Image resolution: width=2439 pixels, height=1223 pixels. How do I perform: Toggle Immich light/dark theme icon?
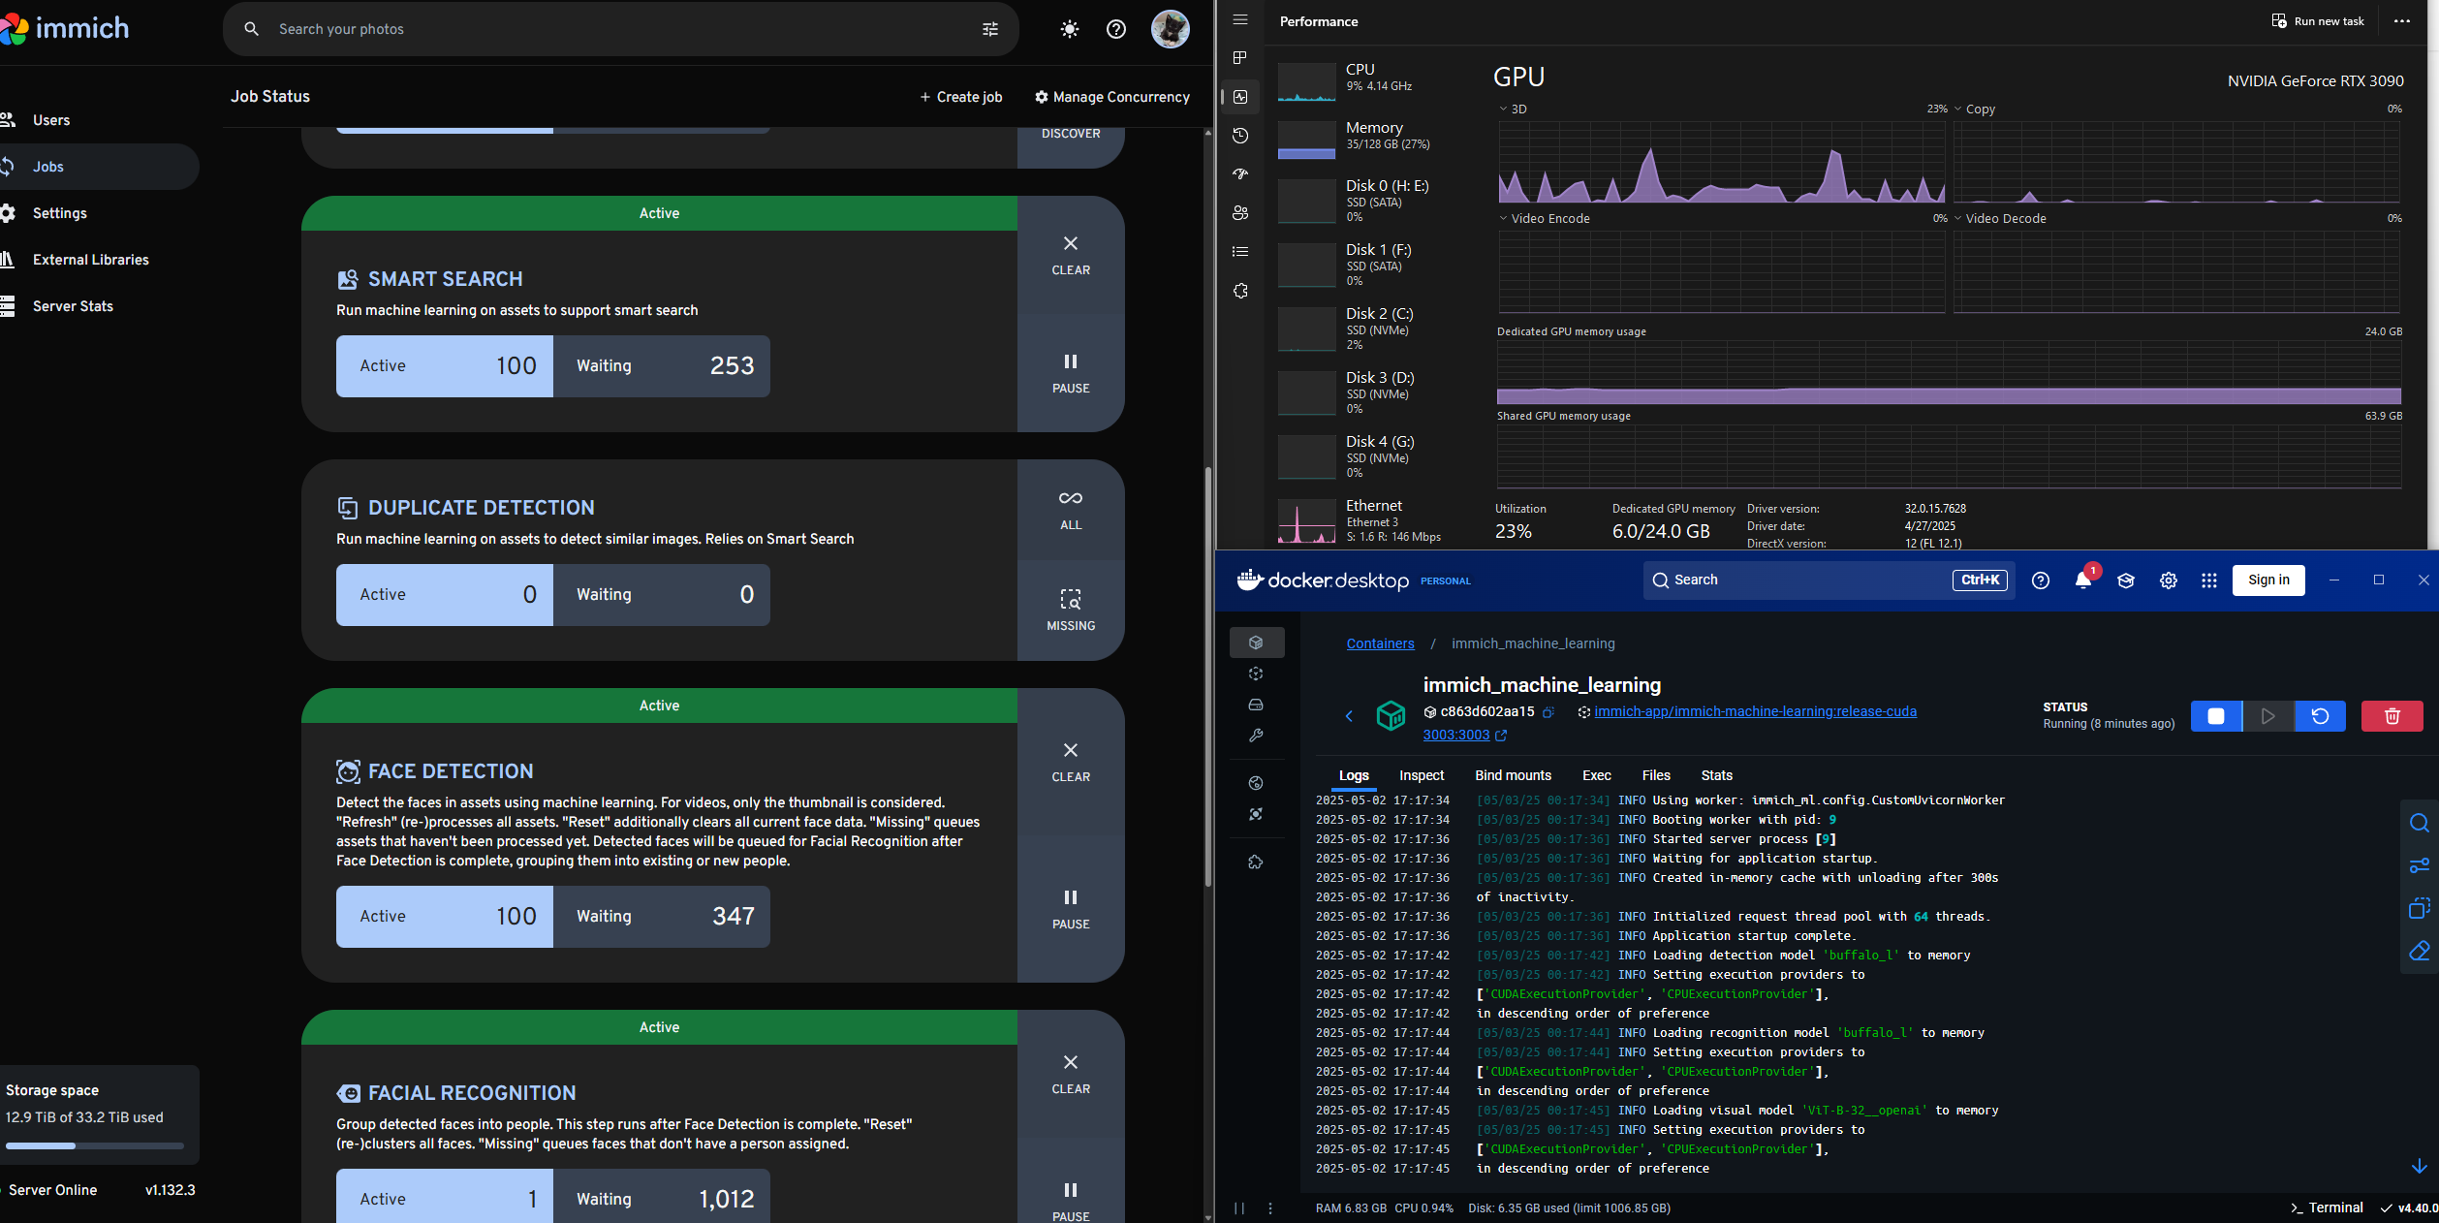tap(1069, 29)
